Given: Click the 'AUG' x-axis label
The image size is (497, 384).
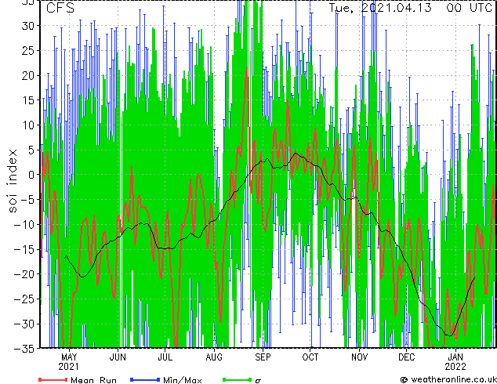Looking at the screenshot, I should tap(214, 357).
